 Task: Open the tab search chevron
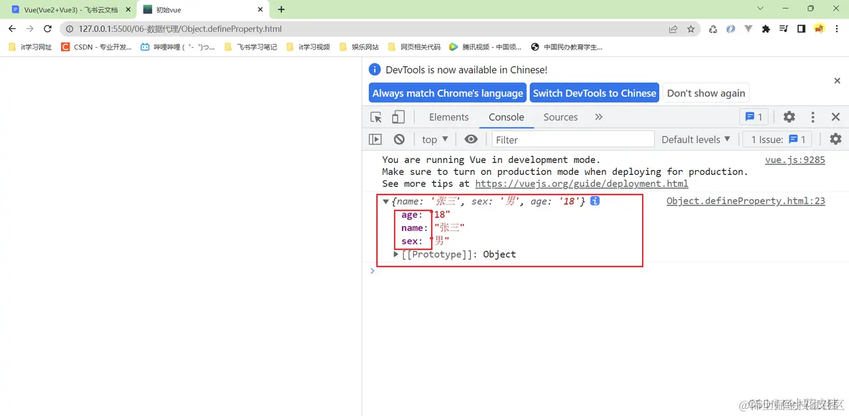pyautogui.click(x=760, y=9)
